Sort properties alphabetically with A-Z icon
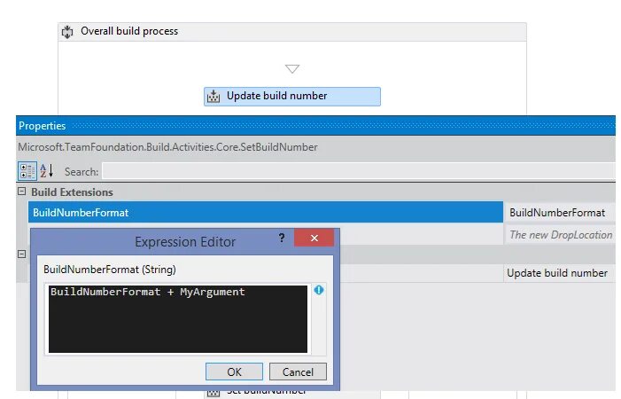This screenshot has height=399, width=621. (47, 171)
